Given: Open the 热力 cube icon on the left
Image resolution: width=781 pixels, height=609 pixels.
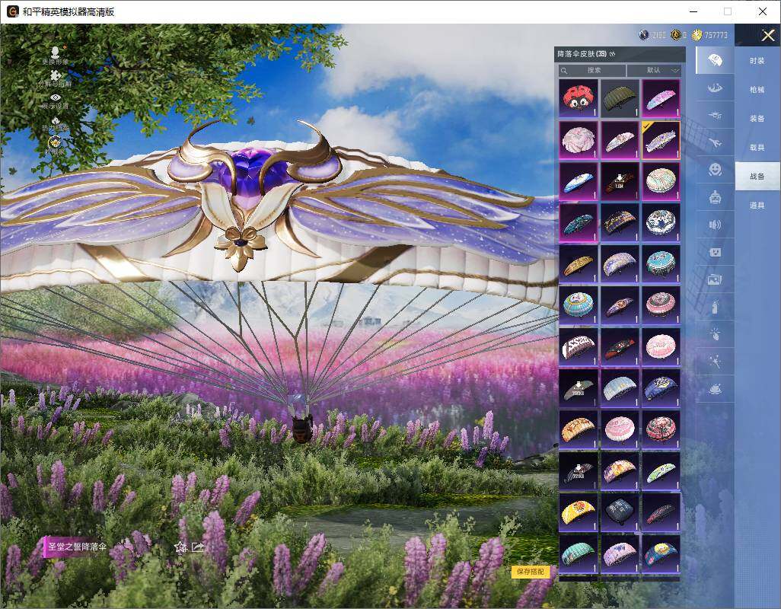Looking at the screenshot, I should pyautogui.click(x=56, y=121).
